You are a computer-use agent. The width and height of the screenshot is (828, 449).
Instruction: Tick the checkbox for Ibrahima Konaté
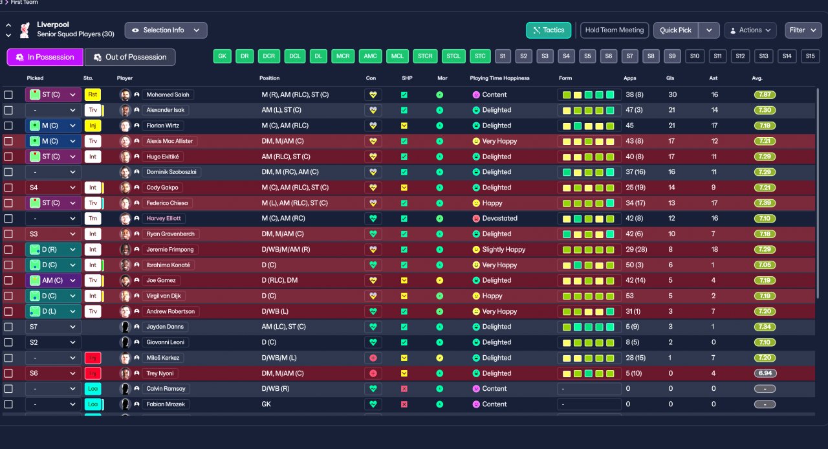tap(8, 265)
